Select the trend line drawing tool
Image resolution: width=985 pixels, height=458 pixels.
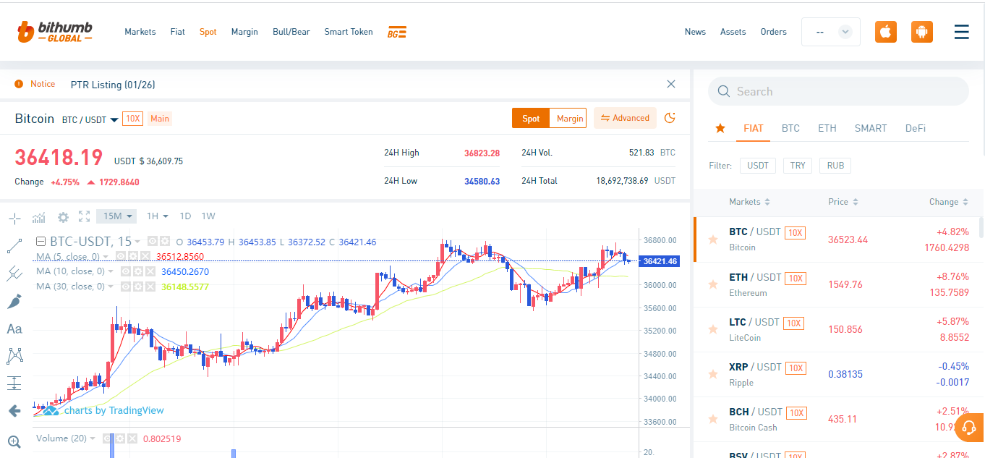point(14,246)
